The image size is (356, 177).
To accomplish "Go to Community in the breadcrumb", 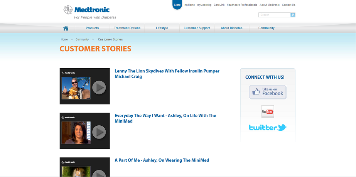I will tap(82, 39).
